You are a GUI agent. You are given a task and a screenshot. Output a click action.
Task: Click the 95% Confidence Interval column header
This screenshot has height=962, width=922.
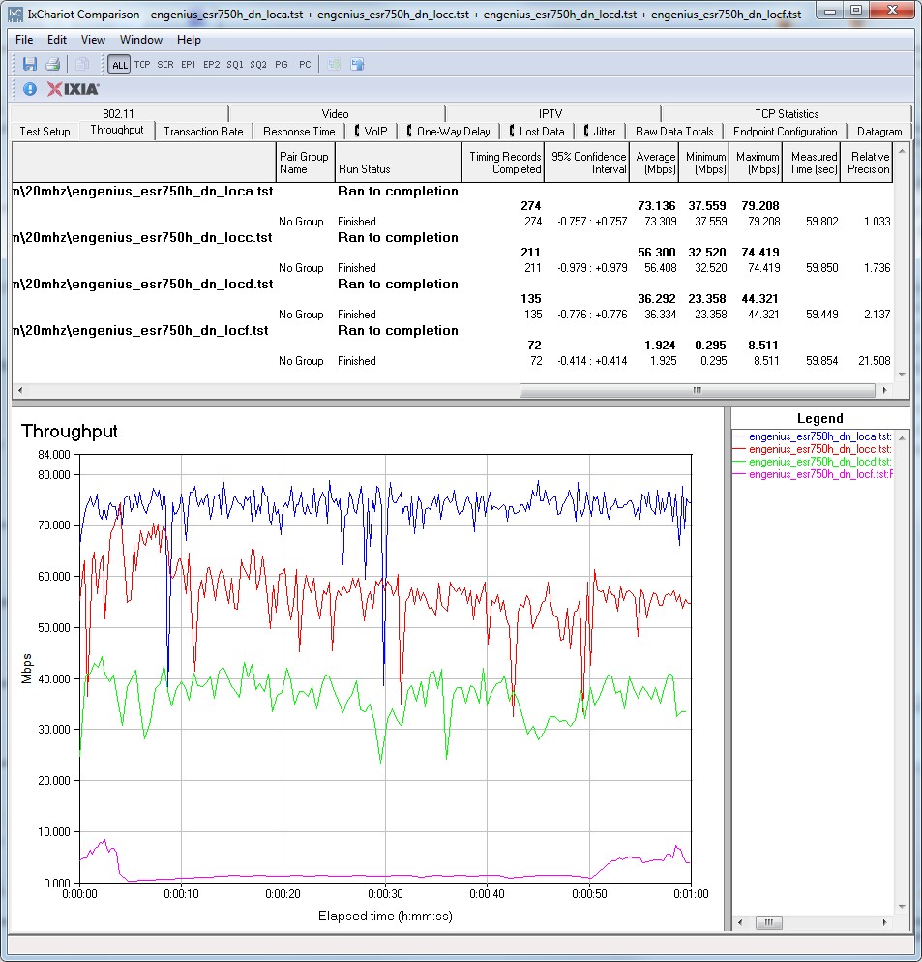(586, 163)
